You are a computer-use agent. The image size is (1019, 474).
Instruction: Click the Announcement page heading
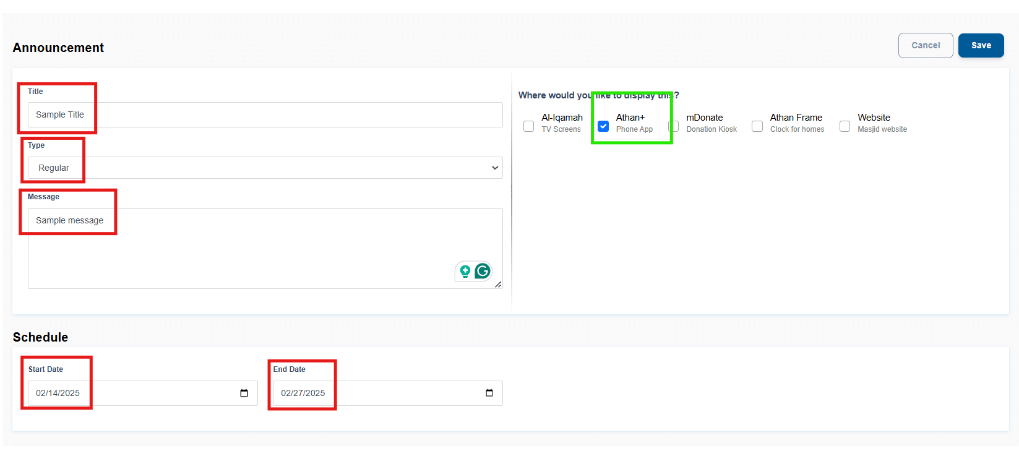[58, 48]
